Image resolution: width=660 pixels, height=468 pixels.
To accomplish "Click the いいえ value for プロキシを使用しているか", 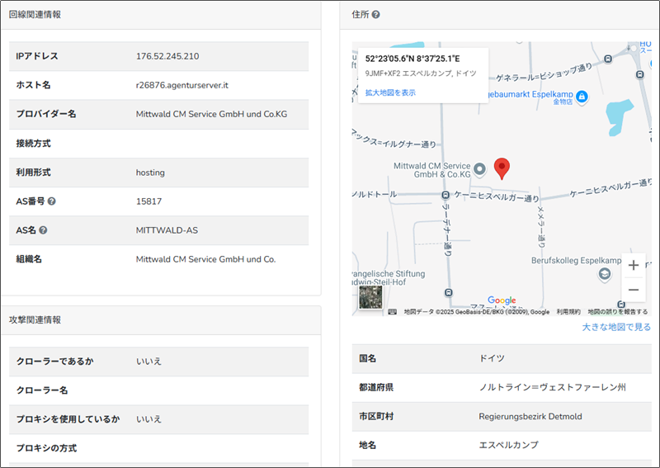I will [148, 419].
